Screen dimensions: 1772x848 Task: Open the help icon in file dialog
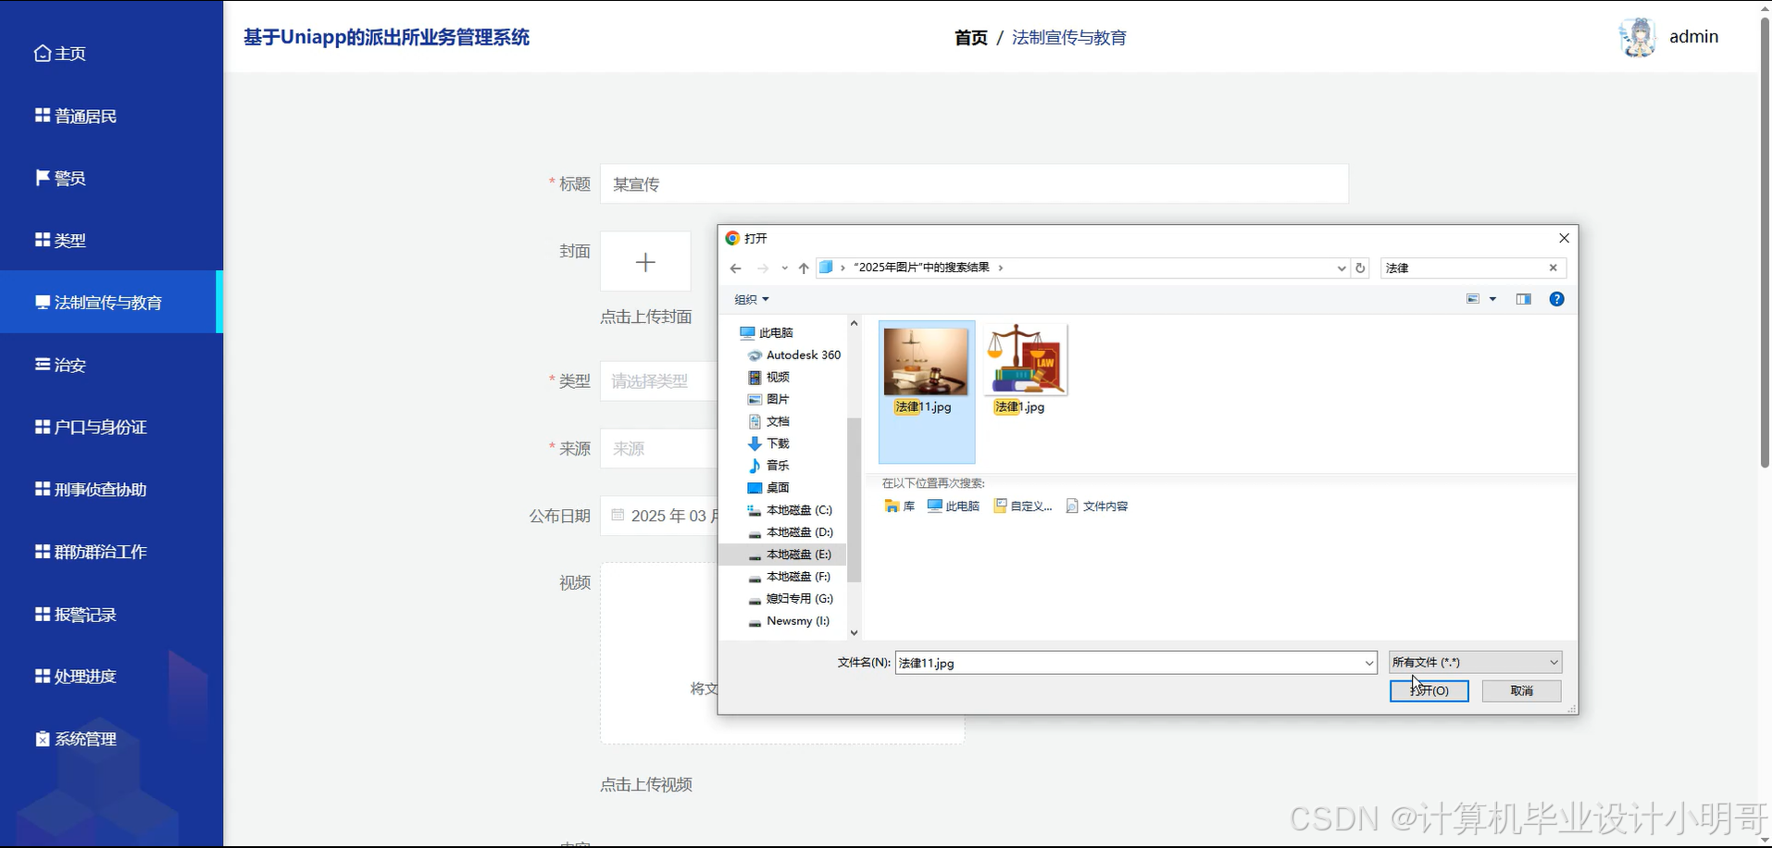click(1558, 298)
